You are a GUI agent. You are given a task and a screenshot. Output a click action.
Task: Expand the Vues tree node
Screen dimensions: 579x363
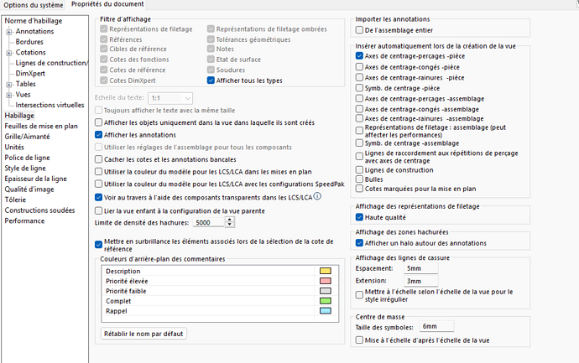(x=9, y=95)
